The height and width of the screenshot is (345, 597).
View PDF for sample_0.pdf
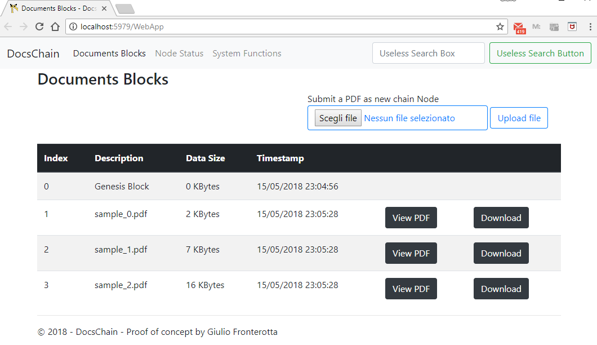[411, 218]
